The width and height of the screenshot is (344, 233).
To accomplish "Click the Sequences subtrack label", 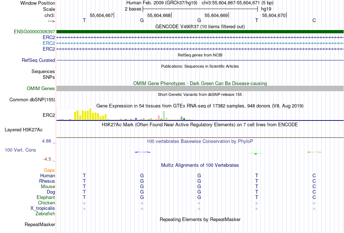I will (43, 72).
